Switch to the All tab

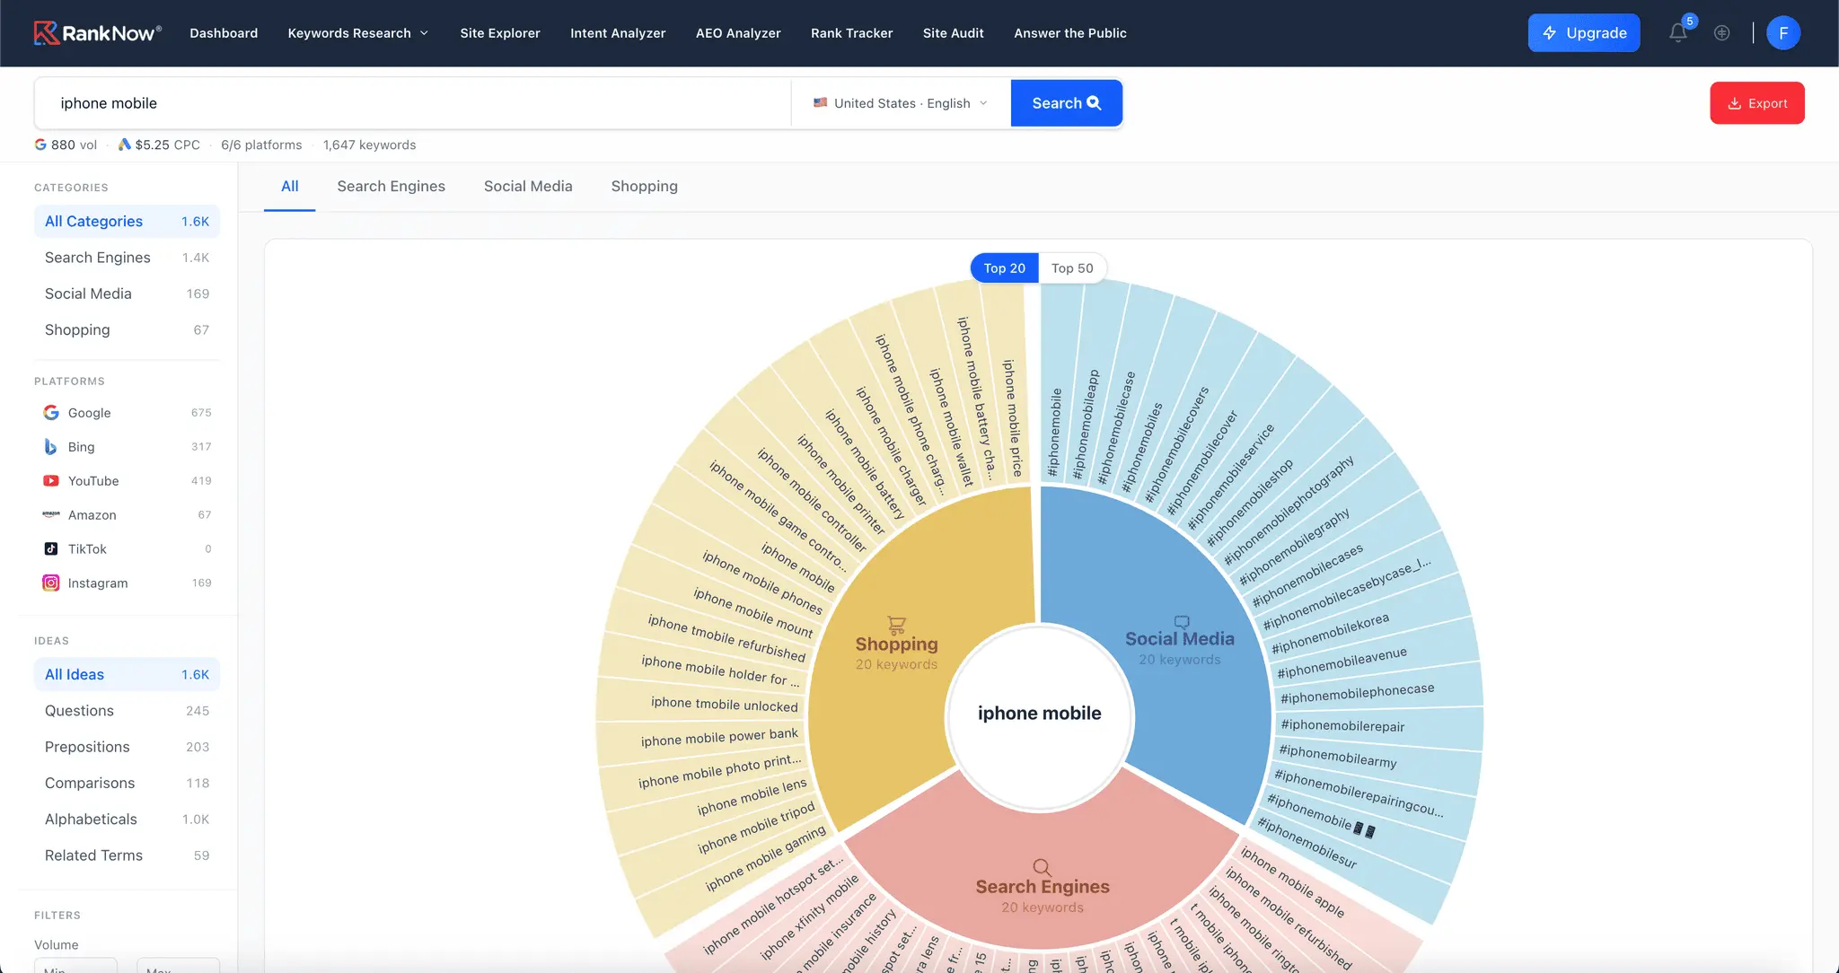pos(289,187)
